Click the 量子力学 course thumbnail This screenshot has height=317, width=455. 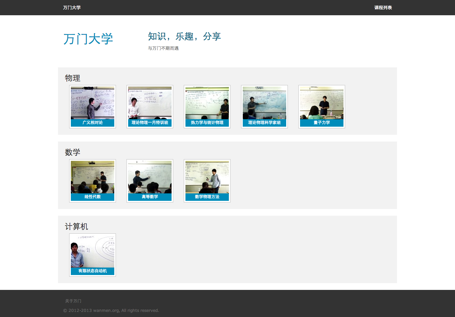pyautogui.click(x=322, y=103)
